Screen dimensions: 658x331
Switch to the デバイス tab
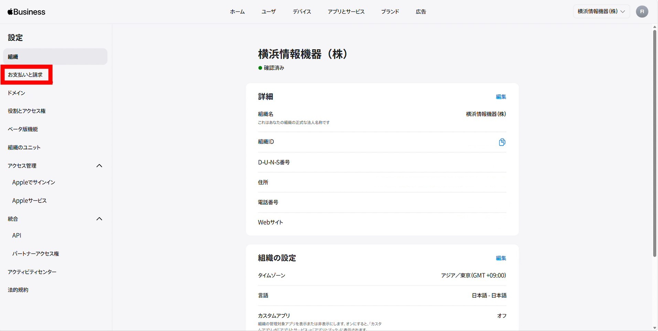tap(302, 12)
